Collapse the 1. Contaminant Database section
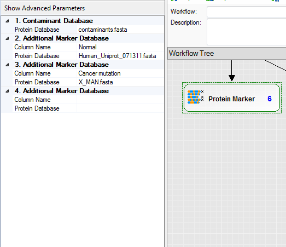Screen dimensions: 286x247 click(x=7, y=21)
